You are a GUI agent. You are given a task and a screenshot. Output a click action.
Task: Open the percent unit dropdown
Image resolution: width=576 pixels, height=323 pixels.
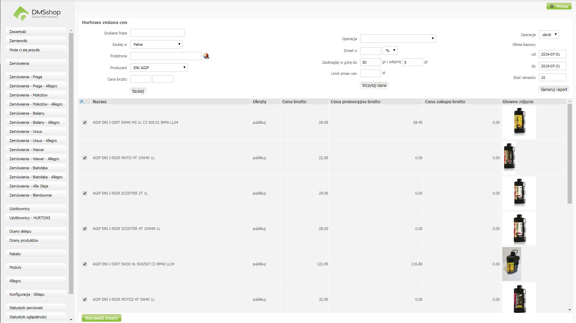pos(390,51)
